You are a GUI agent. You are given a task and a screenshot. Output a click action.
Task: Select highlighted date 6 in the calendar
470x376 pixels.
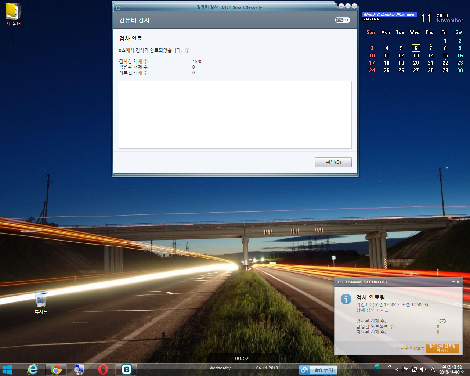(x=416, y=48)
